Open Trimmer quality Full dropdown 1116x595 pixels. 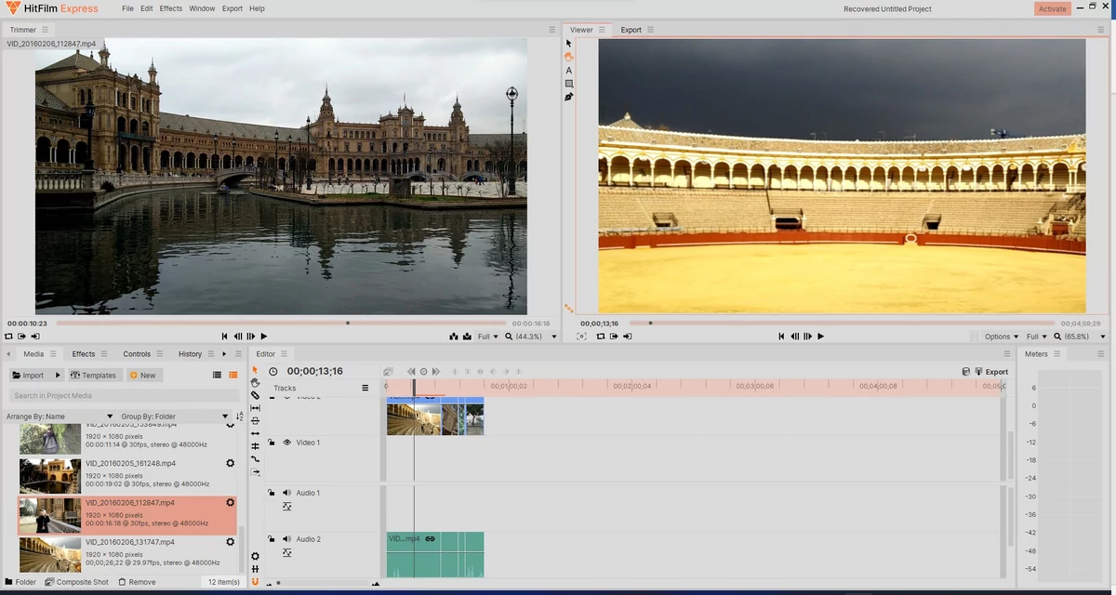(x=487, y=337)
